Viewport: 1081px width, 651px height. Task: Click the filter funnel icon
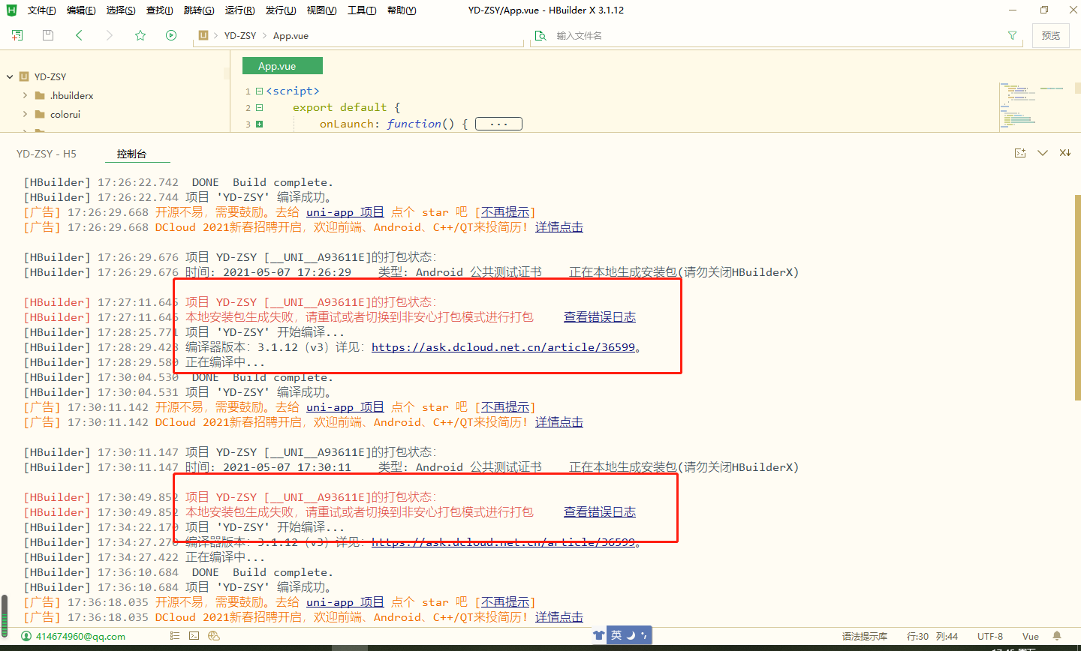1012,35
